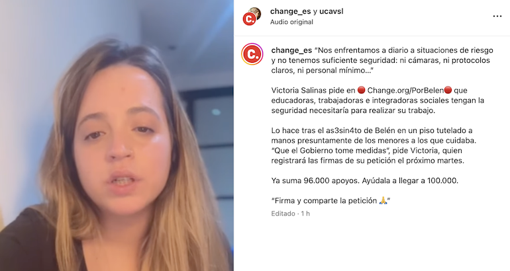Click the praying hands emoji
This screenshot has height=271, width=510.
[x=383, y=200]
